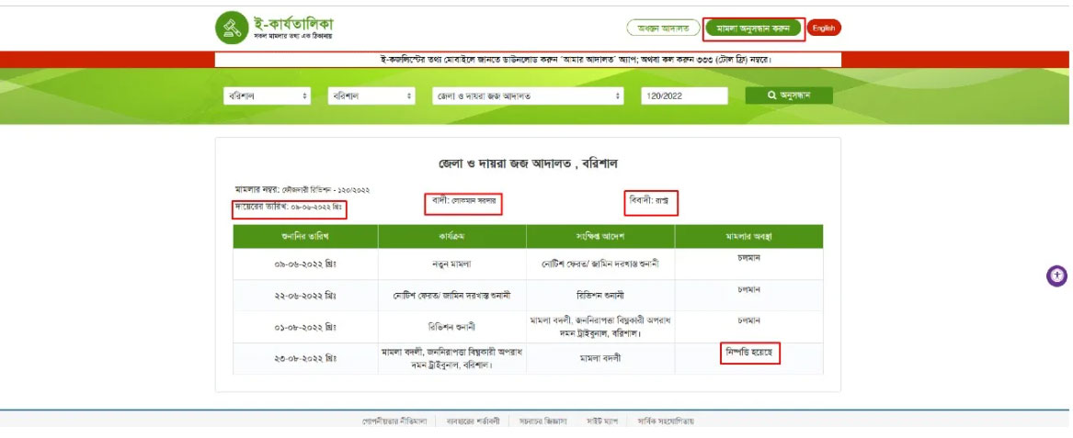
Task: Click the case number field showing 120/2022
Action: coord(684,96)
